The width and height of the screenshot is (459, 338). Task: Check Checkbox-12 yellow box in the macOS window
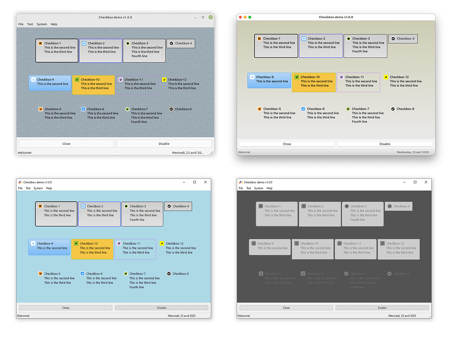[x=386, y=77]
